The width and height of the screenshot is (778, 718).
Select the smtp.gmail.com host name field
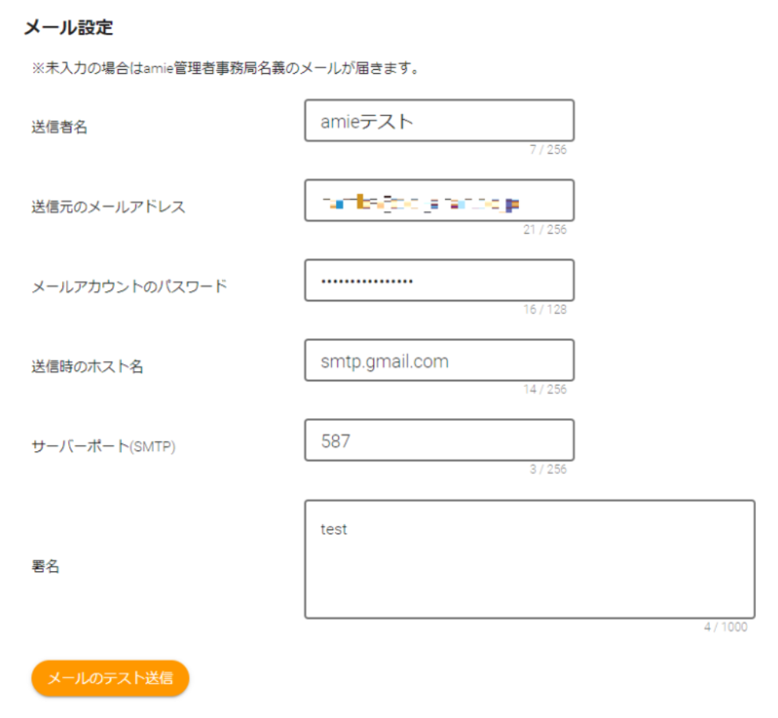[x=439, y=361]
